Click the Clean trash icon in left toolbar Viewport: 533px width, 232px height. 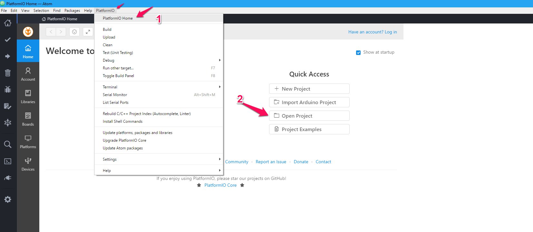pos(8,73)
